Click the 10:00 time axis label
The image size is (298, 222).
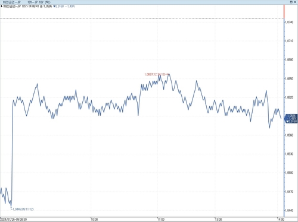[94, 220]
